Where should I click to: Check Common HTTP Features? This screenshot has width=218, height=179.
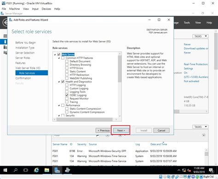[x=63, y=58]
